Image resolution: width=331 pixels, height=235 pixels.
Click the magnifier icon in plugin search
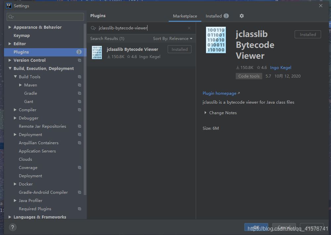click(x=94, y=28)
